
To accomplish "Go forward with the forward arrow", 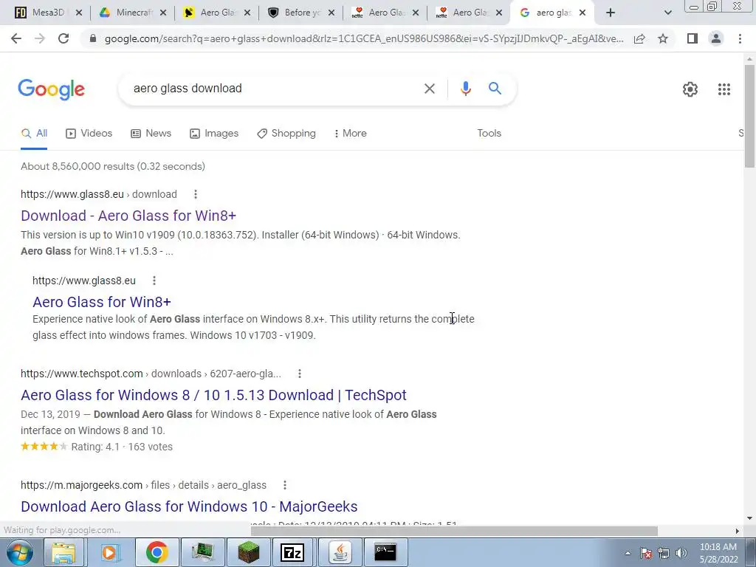I will (x=40, y=38).
